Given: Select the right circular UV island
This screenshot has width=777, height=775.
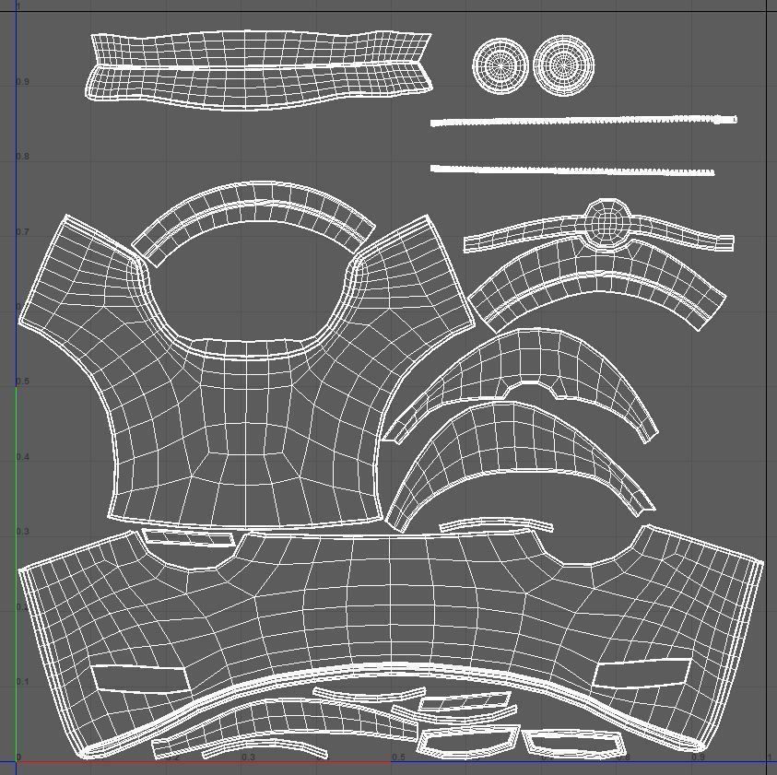Looking at the screenshot, I should (x=563, y=65).
